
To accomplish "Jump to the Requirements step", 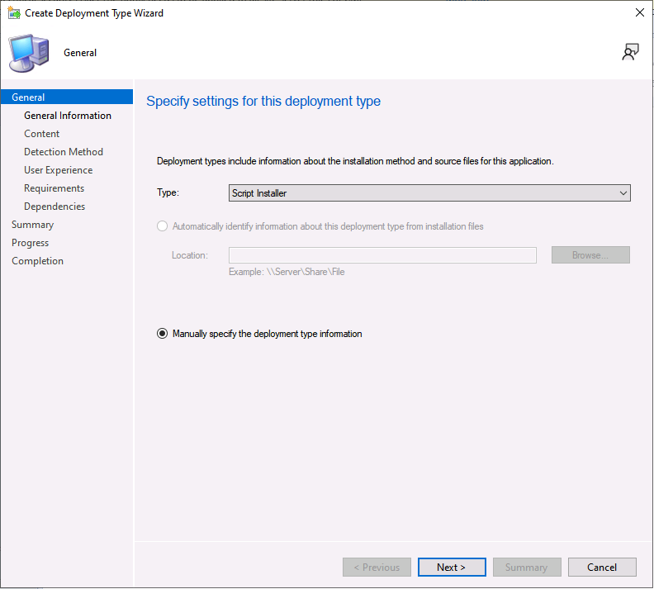I will [54, 188].
